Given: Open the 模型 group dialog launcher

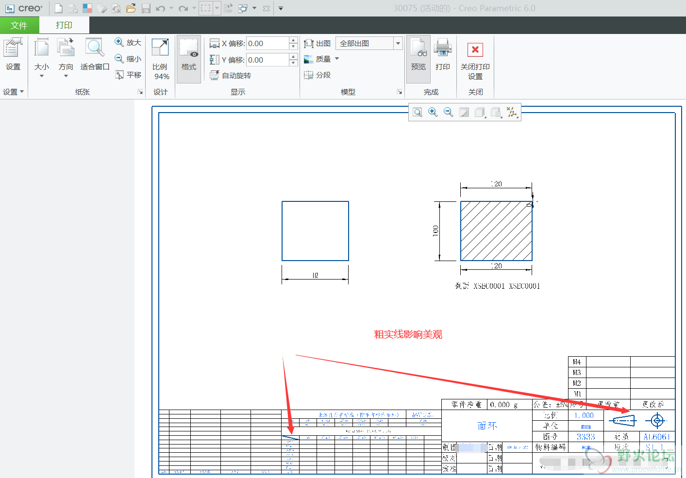Looking at the screenshot, I should point(400,92).
